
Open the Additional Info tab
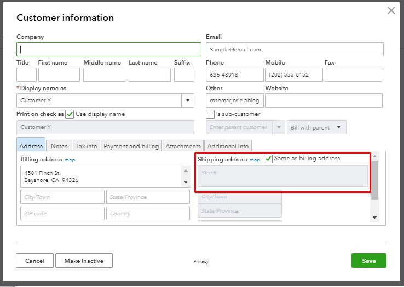[x=228, y=146]
